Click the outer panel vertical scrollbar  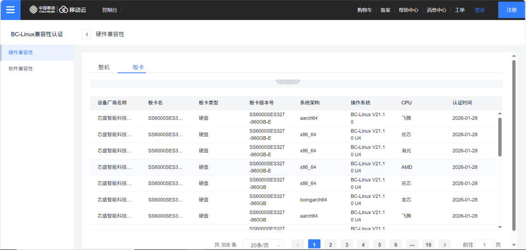click(x=514, y=145)
